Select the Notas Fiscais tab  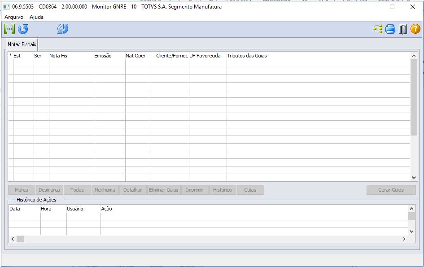pos(22,44)
